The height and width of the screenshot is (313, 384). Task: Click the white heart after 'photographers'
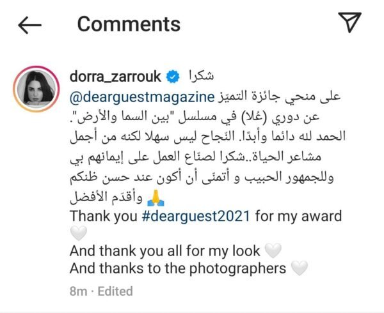(300, 268)
